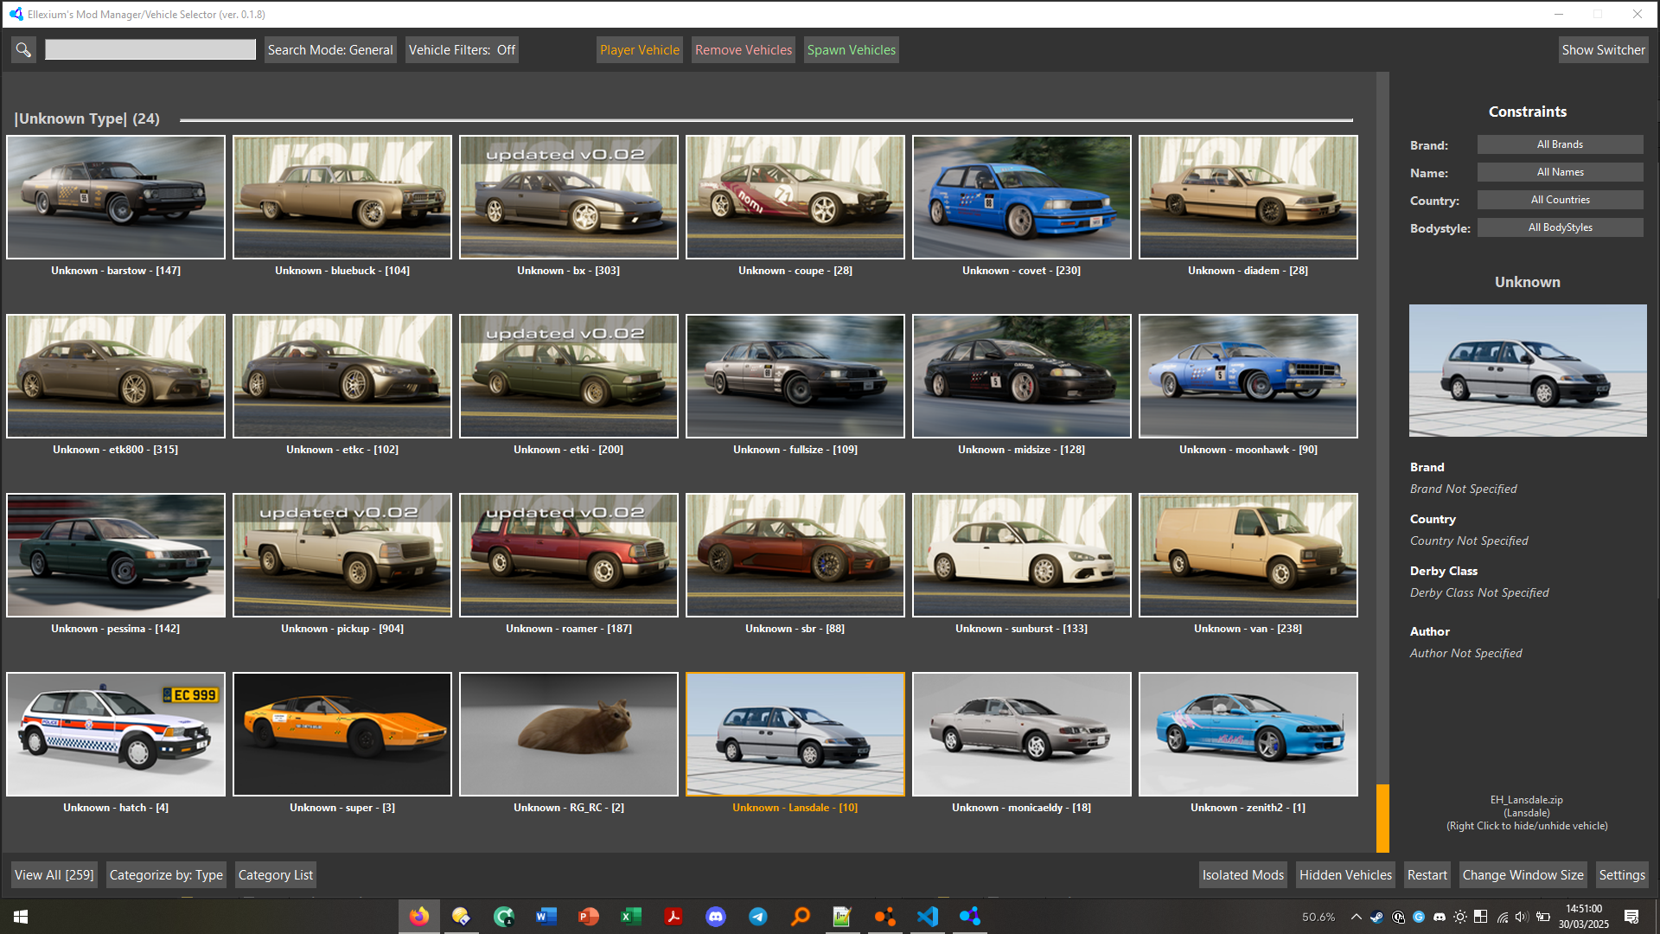
Task: Select the Unknown covet blue hatchback thumbnail
Action: coord(1021,197)
